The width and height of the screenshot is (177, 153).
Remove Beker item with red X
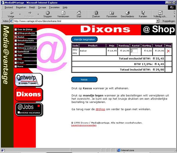168,51
